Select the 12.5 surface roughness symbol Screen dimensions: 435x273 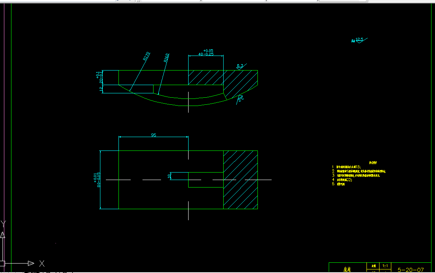pos(359,40)
